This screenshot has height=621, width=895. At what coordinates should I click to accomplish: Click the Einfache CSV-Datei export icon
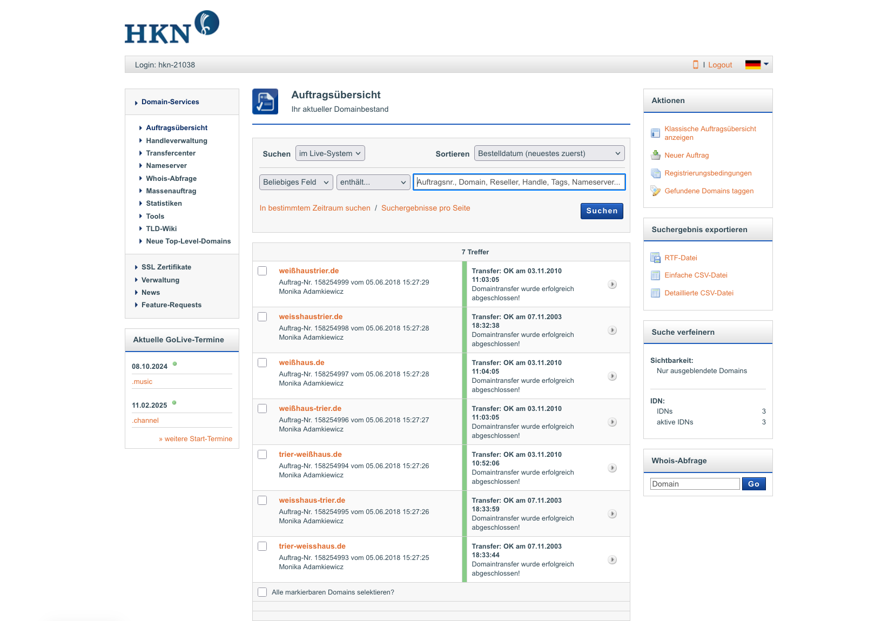coord(655,275)
